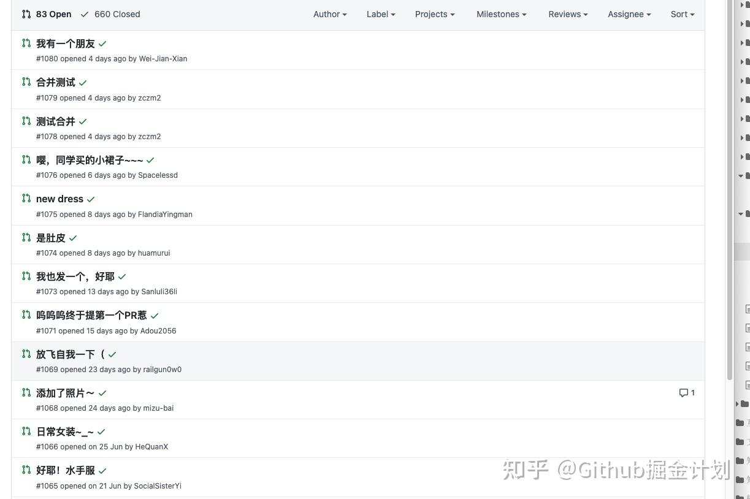Click the PR icon beside '是肚皮'
This screenshot has height=499, width=750.
26,237
